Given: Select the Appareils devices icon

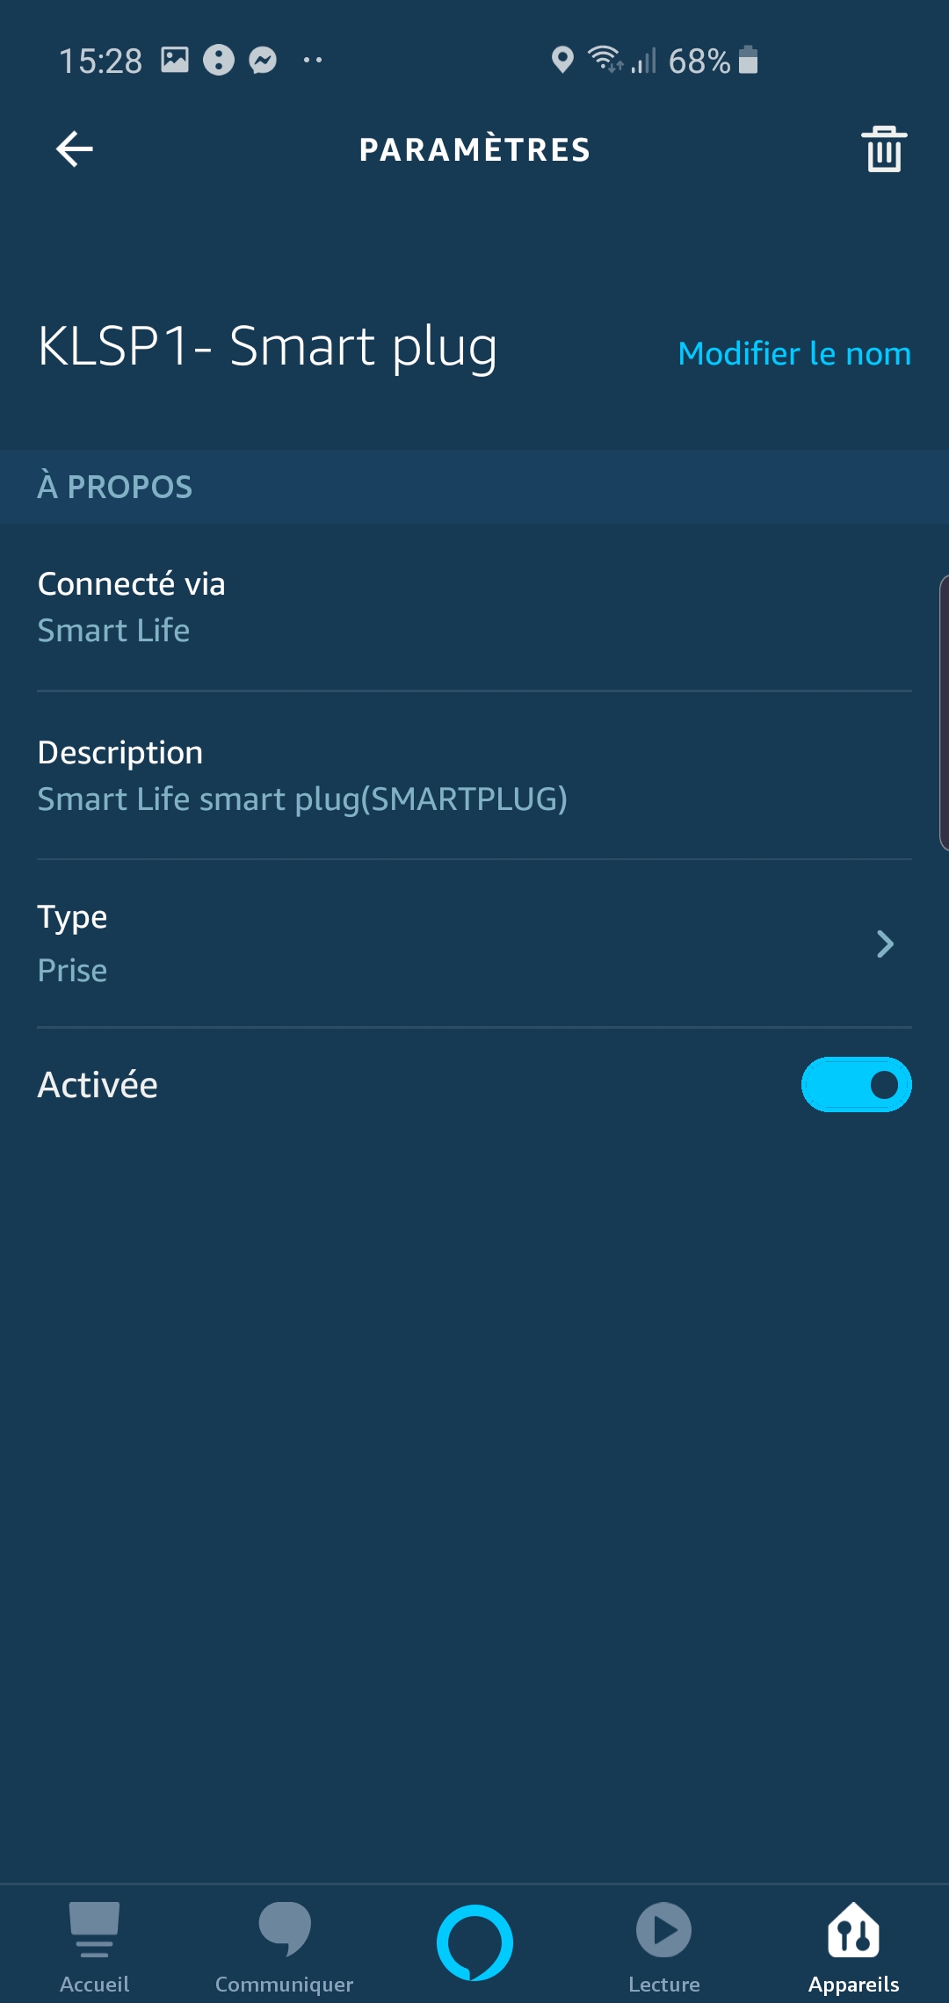Looking at the screenshot, I should point(853,1931).
